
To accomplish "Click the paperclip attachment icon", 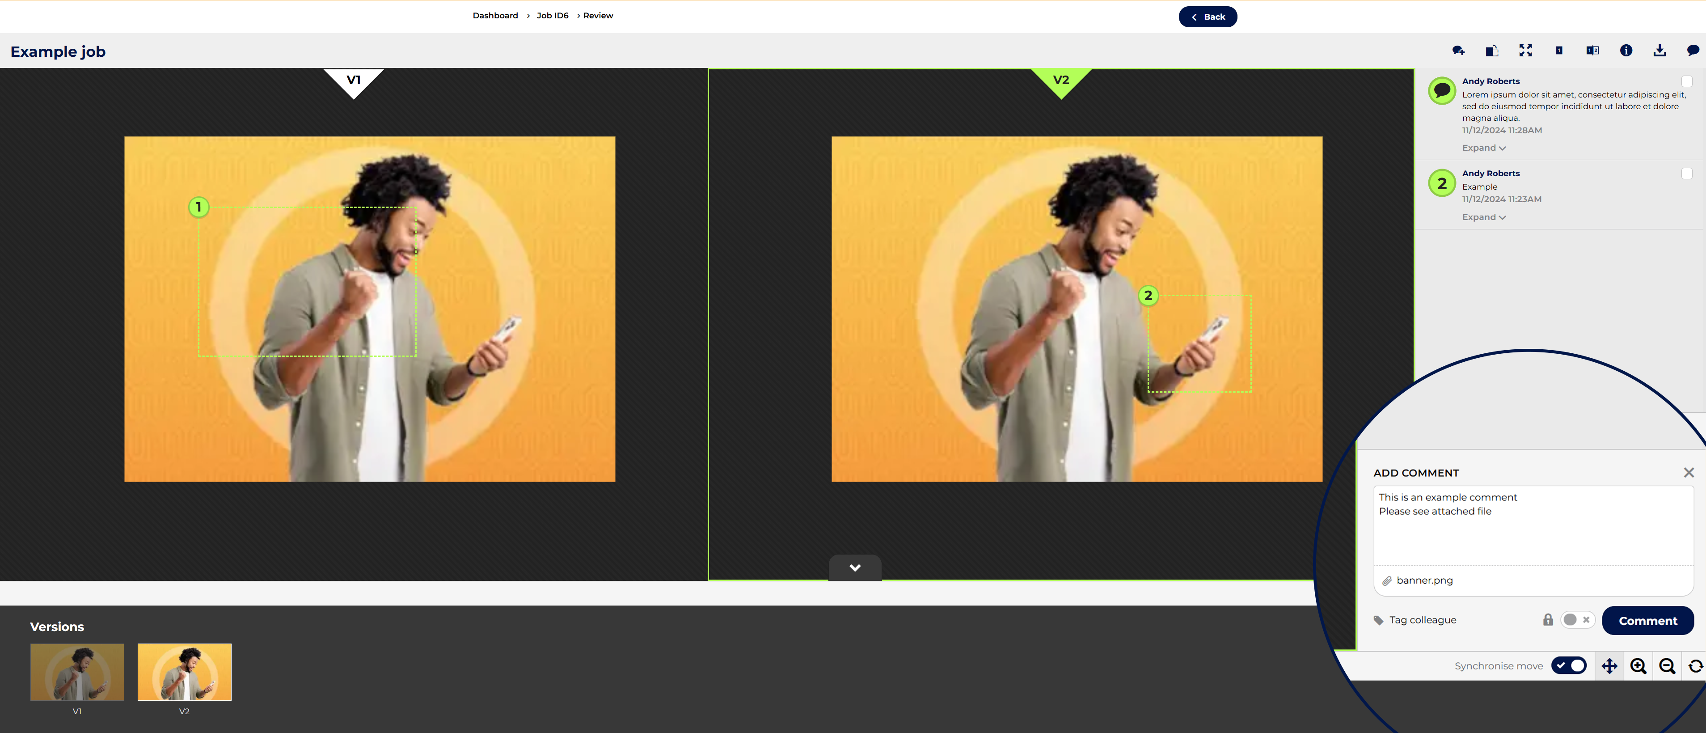I will [x=1386, y=580].
